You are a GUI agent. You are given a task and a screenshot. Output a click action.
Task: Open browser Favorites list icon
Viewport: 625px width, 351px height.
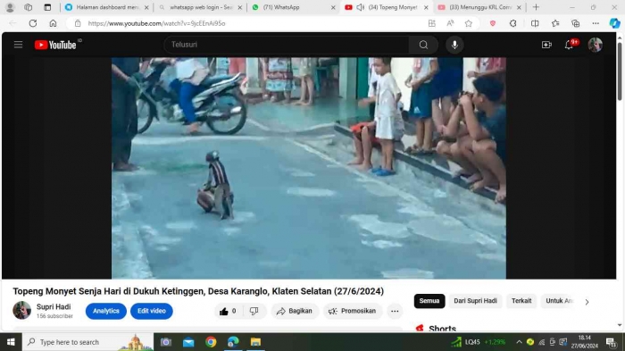[x=555, y=23]
